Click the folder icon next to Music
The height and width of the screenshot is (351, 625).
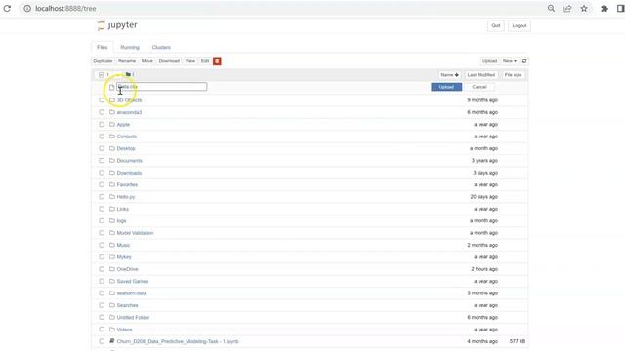pyautogui.click(x=112, y=245)
